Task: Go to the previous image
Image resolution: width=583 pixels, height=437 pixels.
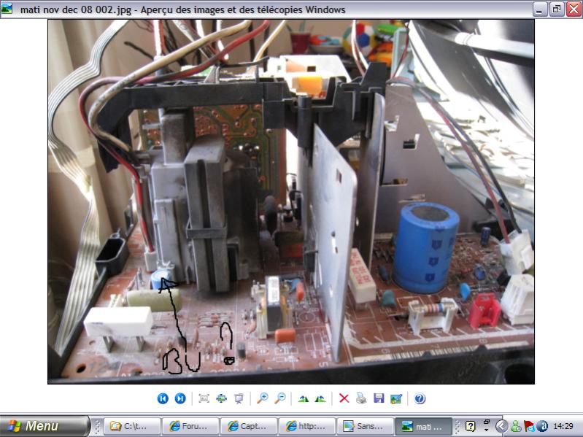Action: pos(163,398)
